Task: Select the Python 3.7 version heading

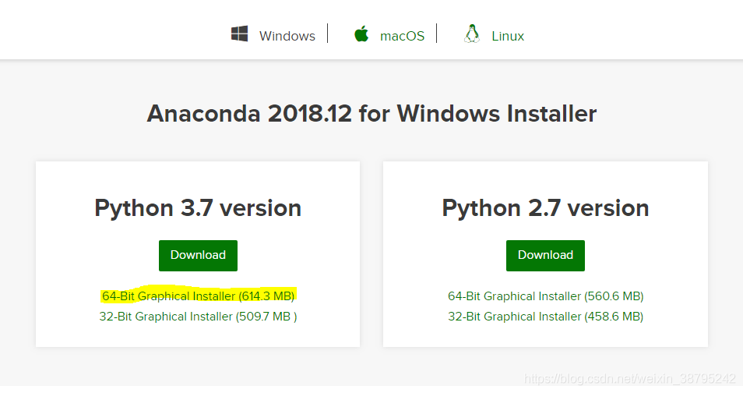Action: (198, 208)
